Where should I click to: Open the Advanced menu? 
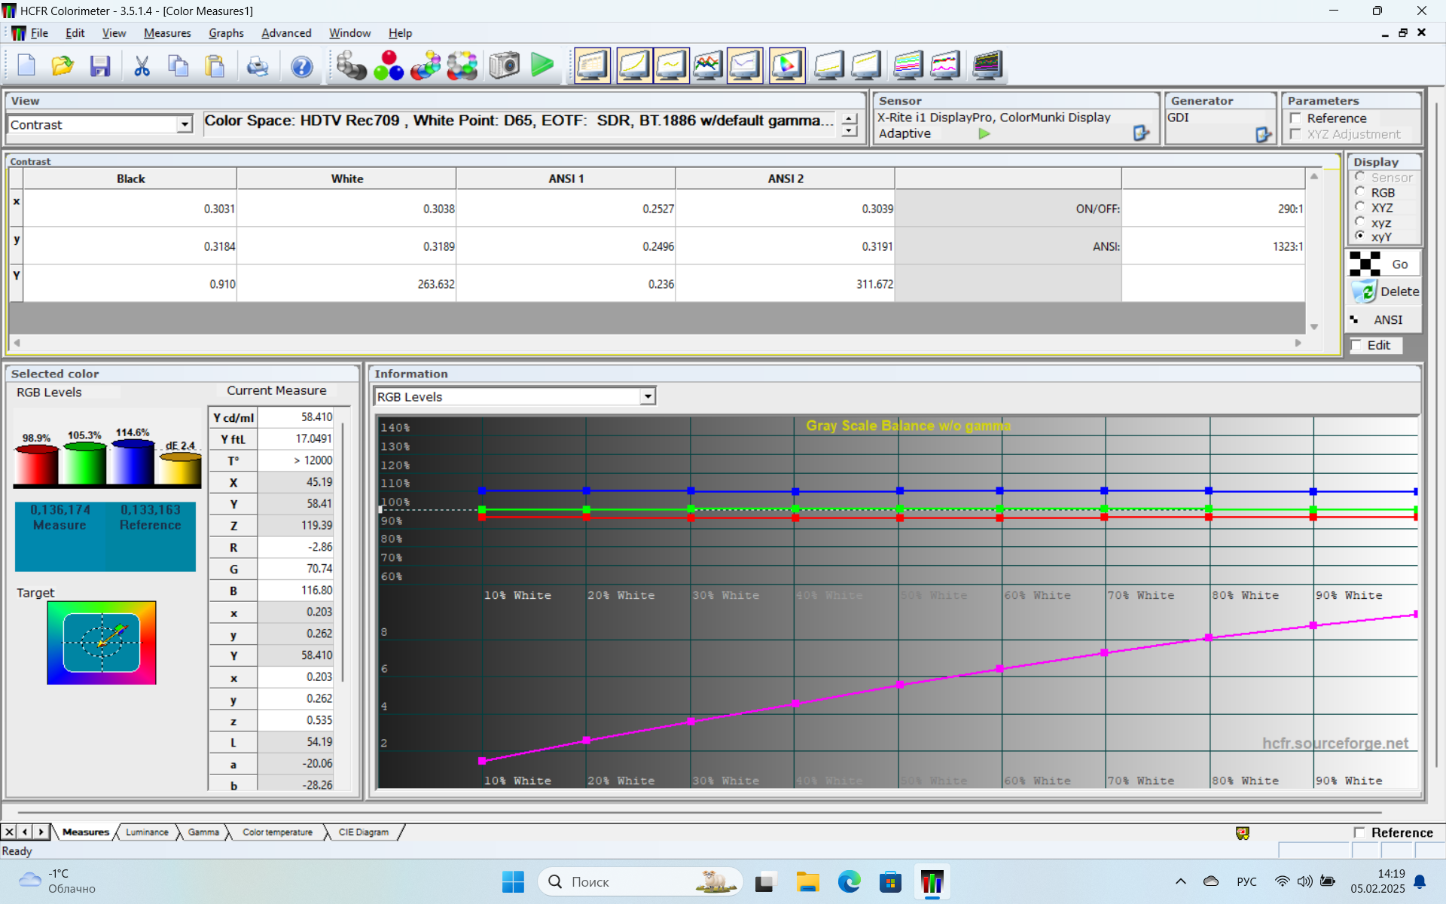coord(285,33)
